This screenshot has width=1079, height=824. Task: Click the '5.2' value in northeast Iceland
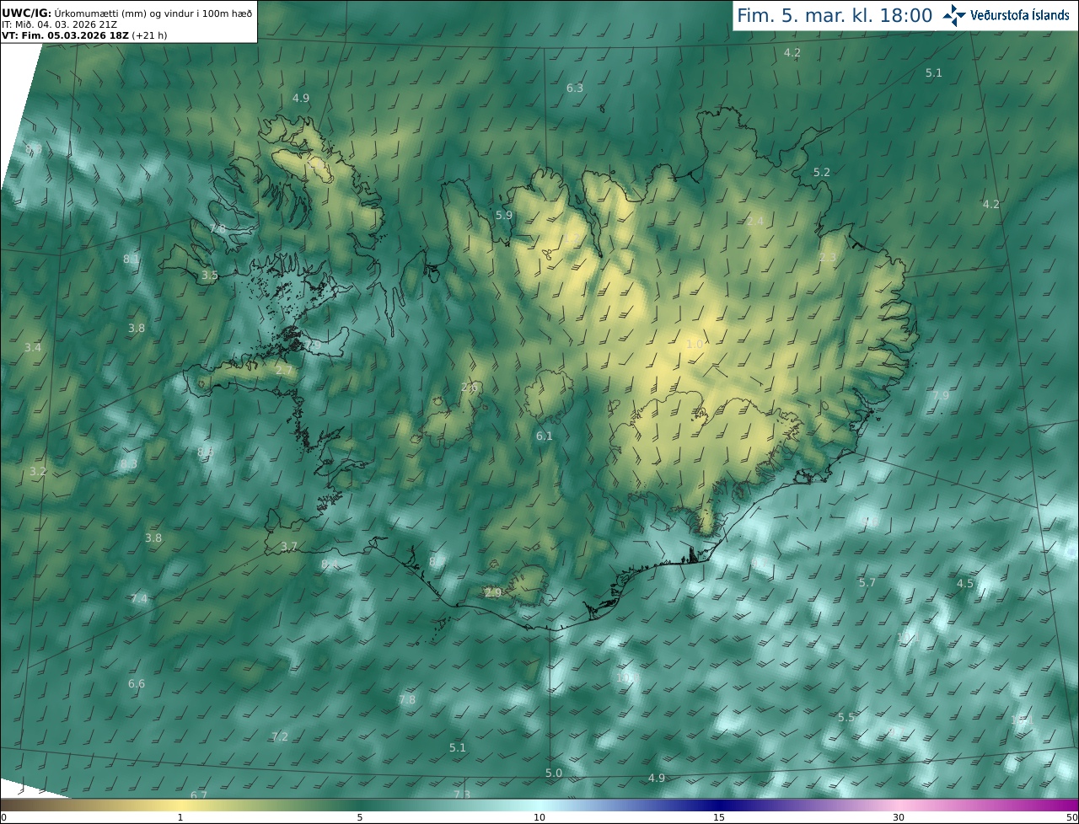(x=822, y=172)
